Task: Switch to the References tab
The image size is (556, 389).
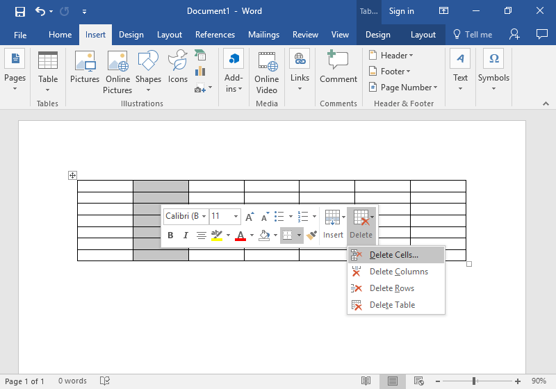Action: click(215, 35)
